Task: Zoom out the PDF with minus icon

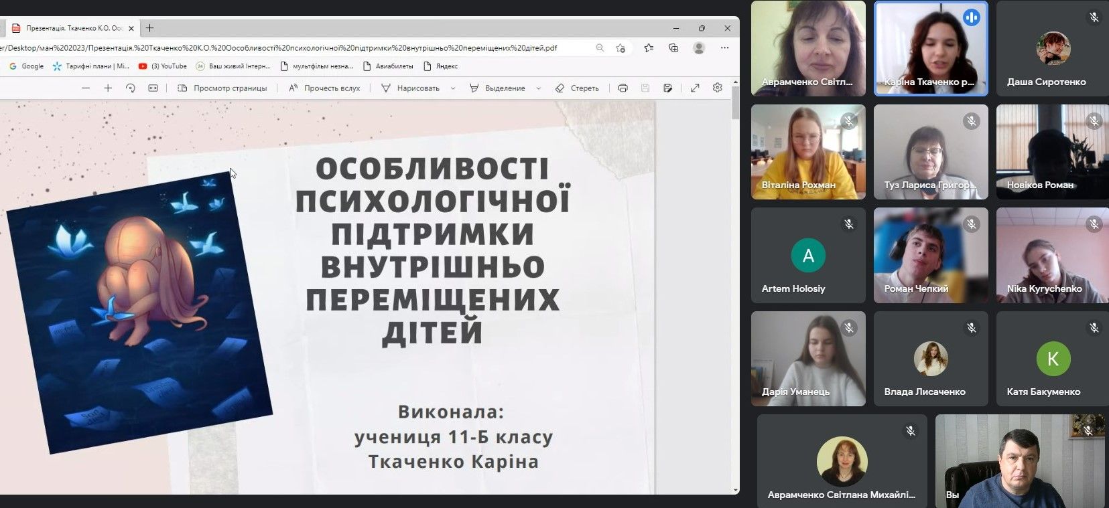Action: 86,88
